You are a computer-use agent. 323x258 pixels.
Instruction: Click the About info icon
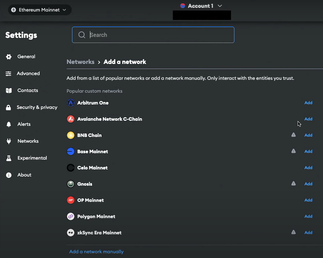click(x=9, y=175)
